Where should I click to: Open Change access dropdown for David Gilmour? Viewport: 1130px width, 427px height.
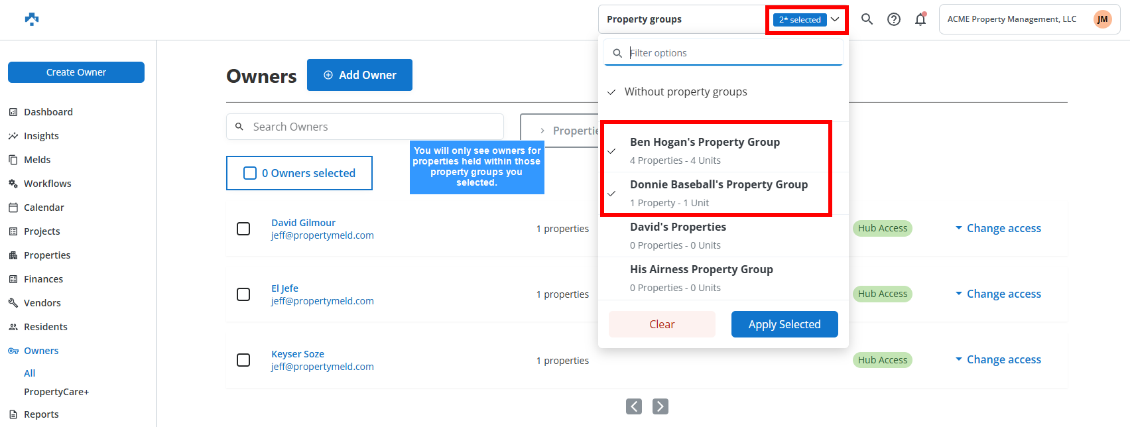click(x=998, y=228)
